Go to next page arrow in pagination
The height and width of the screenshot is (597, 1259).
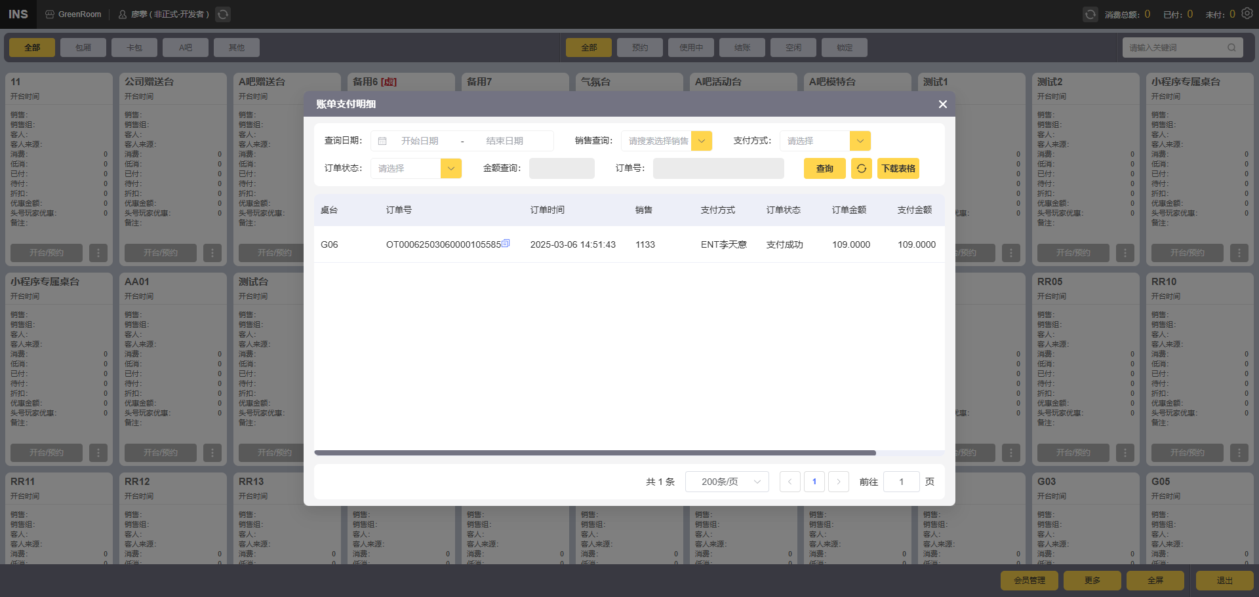point(839,482)
